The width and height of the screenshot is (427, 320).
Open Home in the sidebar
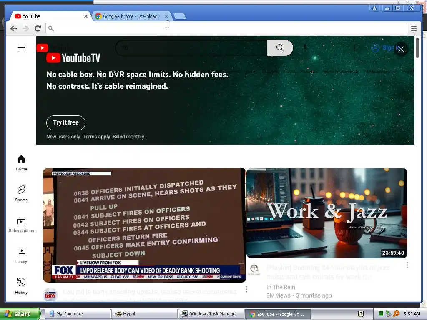pos(21,163)
